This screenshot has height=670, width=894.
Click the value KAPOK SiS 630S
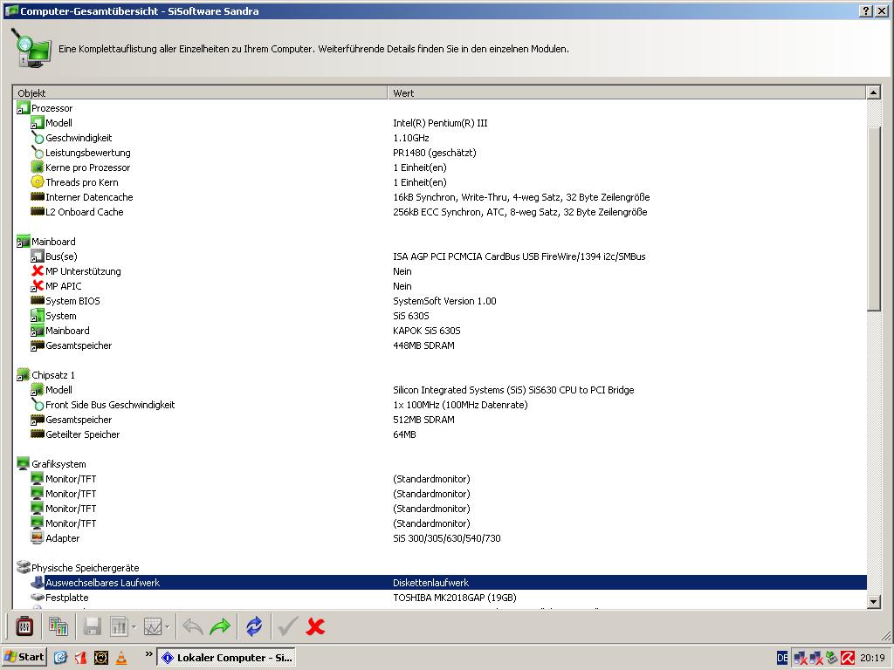coord(426,330)
